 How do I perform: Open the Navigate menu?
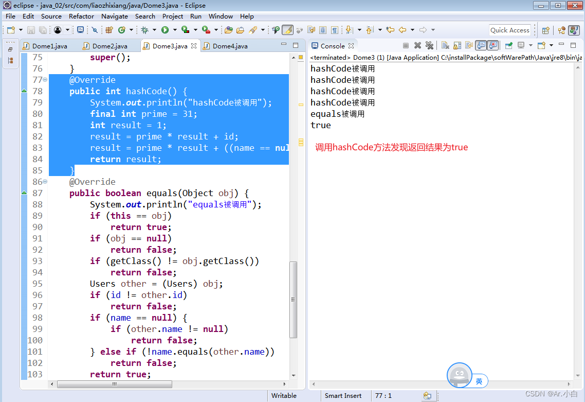[115, 16]
